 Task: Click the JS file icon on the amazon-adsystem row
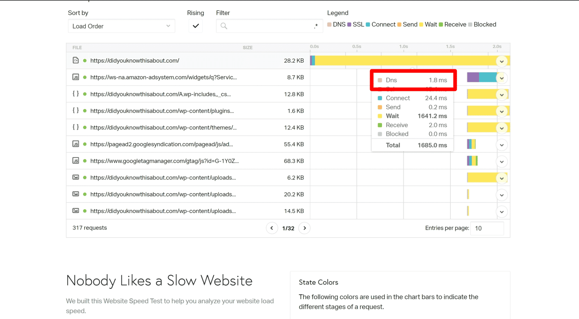[75, 77]
